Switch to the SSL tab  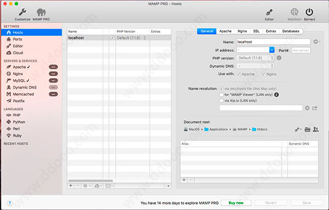tap(256, 31)
